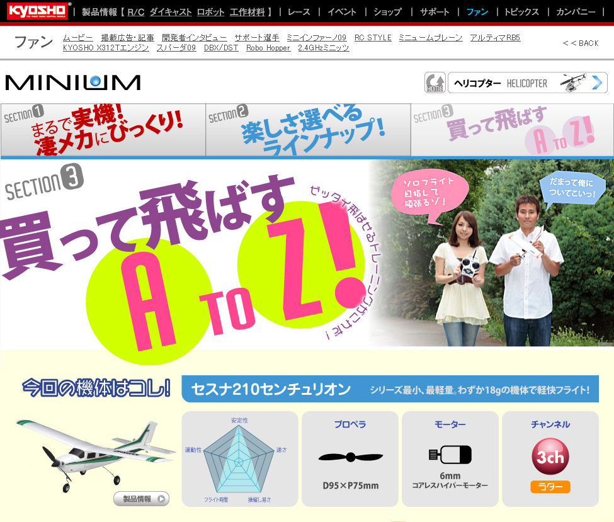This screenshot has width=614, height=522.
Task: Switch to the SECTION 3 A to Z tab
Action: point(512,130)
